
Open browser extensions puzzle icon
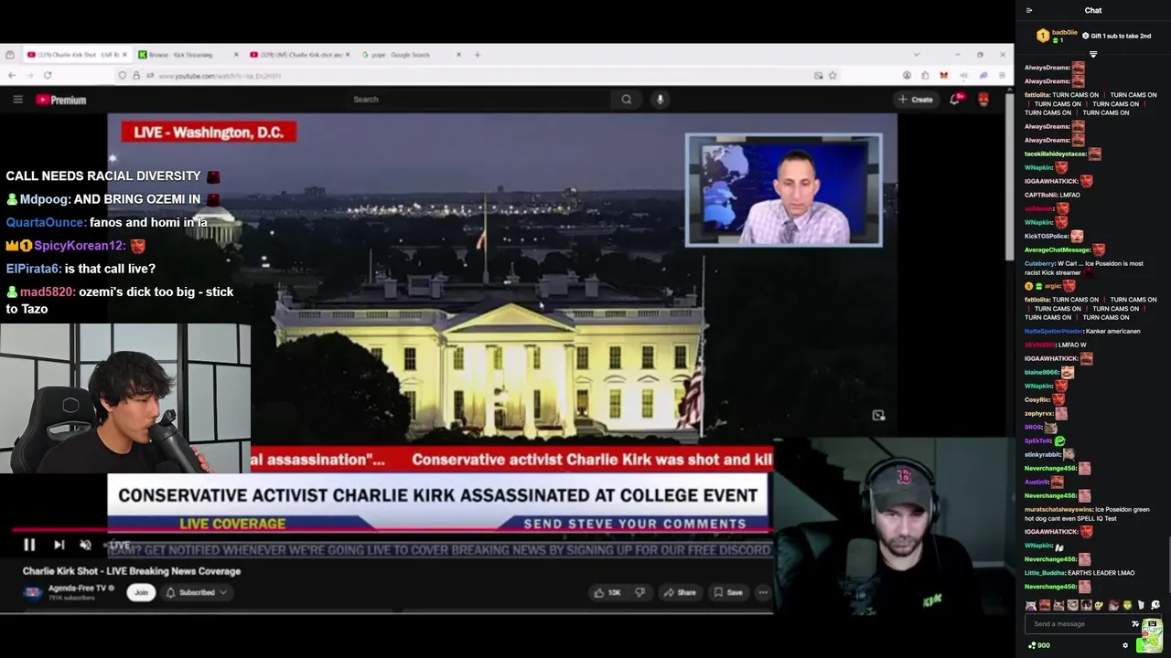pyautogui.click(x=925, y=76)
